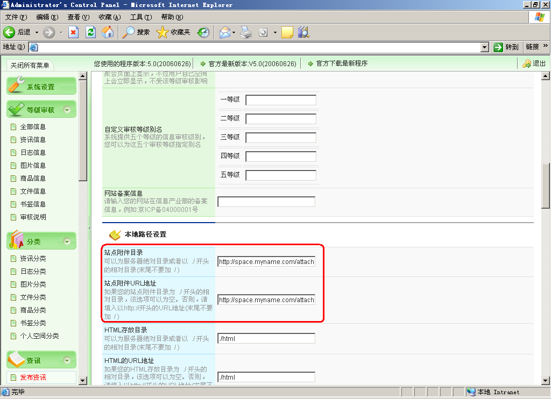Screen dimensions: 551x399
Task: Open the History toolbar icon
Action: point(203,32)
